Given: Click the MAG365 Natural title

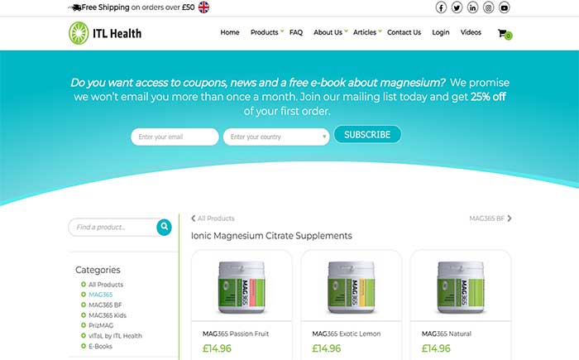Looking at the screenshot, I should pos(447,334).
